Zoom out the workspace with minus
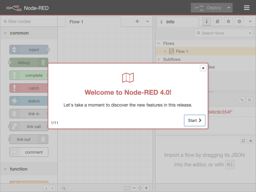The height and width of the screenshot is (192, 256). 134,188
